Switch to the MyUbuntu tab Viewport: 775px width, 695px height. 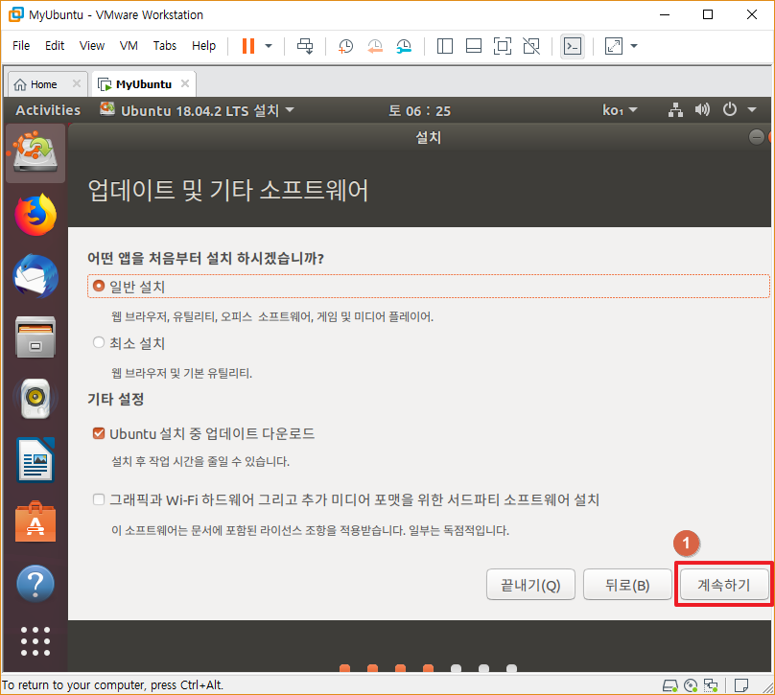[x=137, y=84]
